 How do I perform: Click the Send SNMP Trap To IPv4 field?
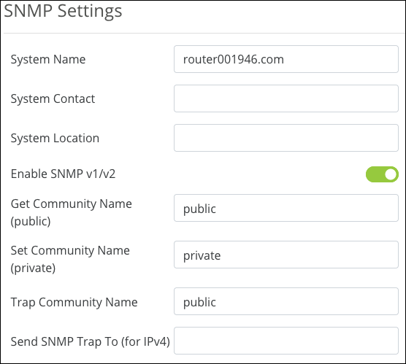pos(286,341)
